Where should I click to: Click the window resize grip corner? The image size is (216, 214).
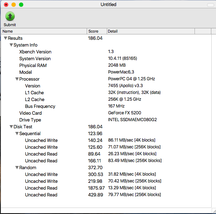coord(214,211)
